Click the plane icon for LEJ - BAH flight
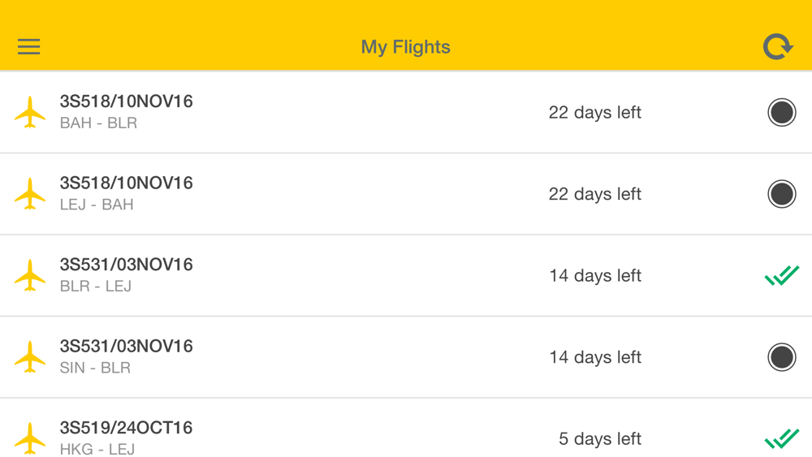This screenshot has height=457, width=812. coord(30,194)
